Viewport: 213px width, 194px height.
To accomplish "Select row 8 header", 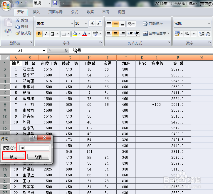I will (x=5, y=105).
